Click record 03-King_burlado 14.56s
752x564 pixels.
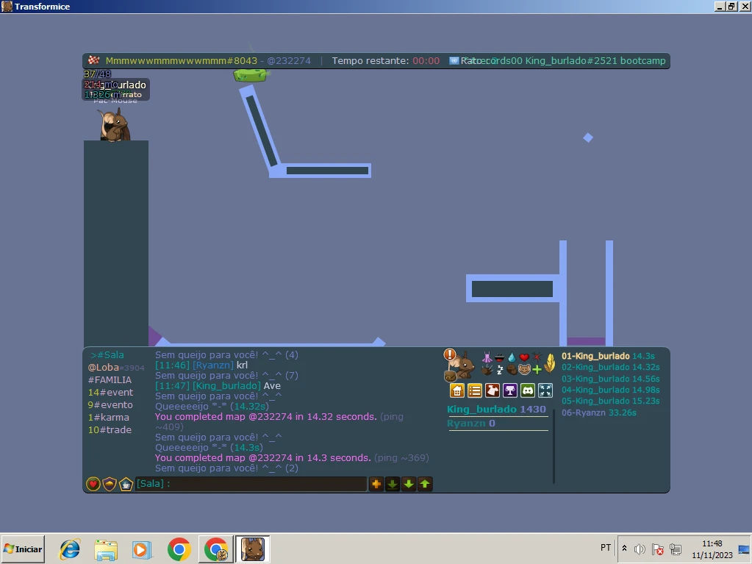[x=611, y=379]
